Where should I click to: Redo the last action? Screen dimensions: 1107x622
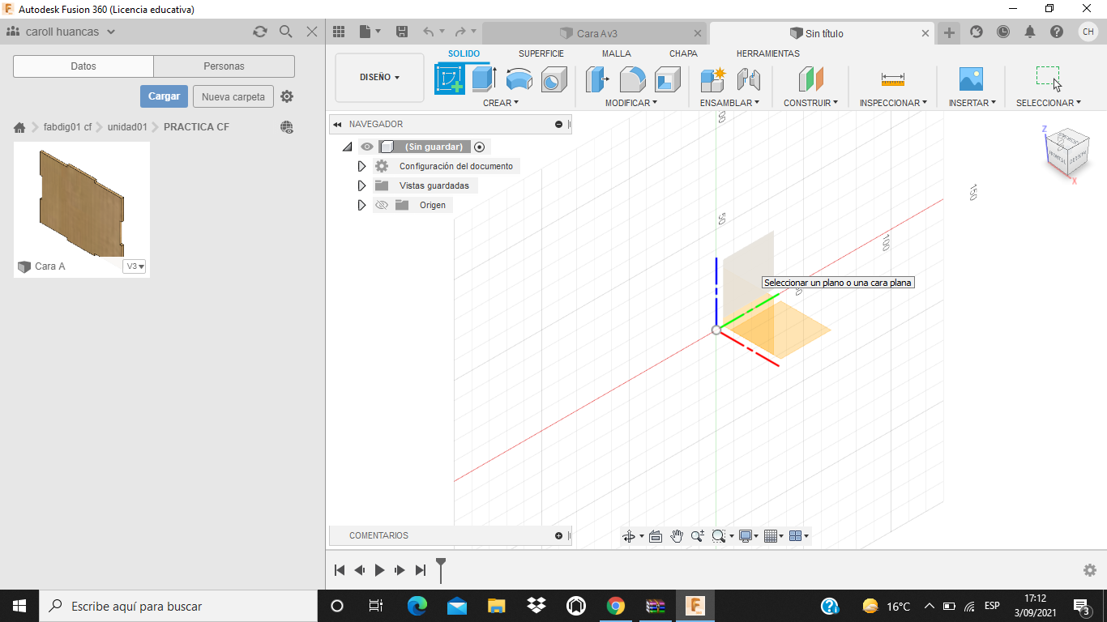coord(460,32)
